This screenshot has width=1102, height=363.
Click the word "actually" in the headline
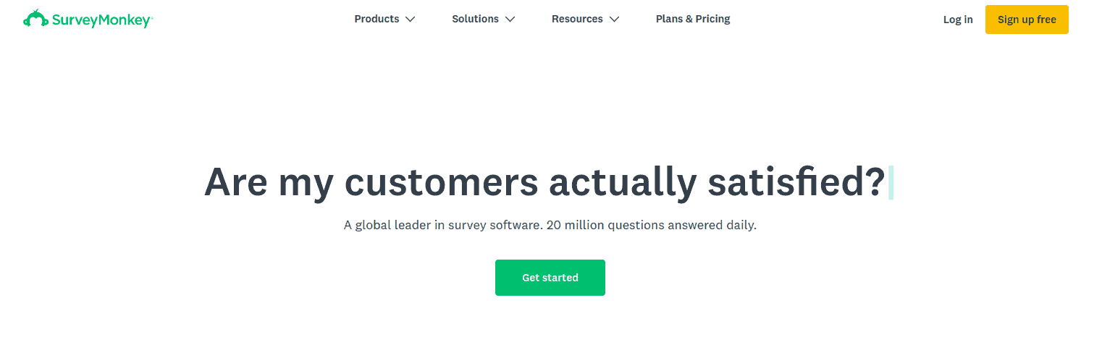coord(623,183)
